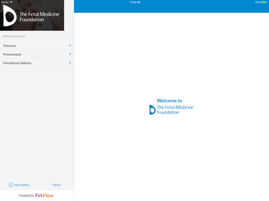Click the 100% battery percentage text
Viewport: 269px width, 201px height.
pos(258,2)
